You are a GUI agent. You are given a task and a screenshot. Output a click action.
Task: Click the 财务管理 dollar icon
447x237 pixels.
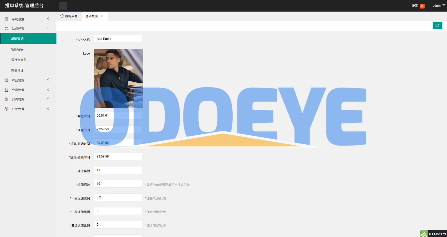tap(6, 99)
